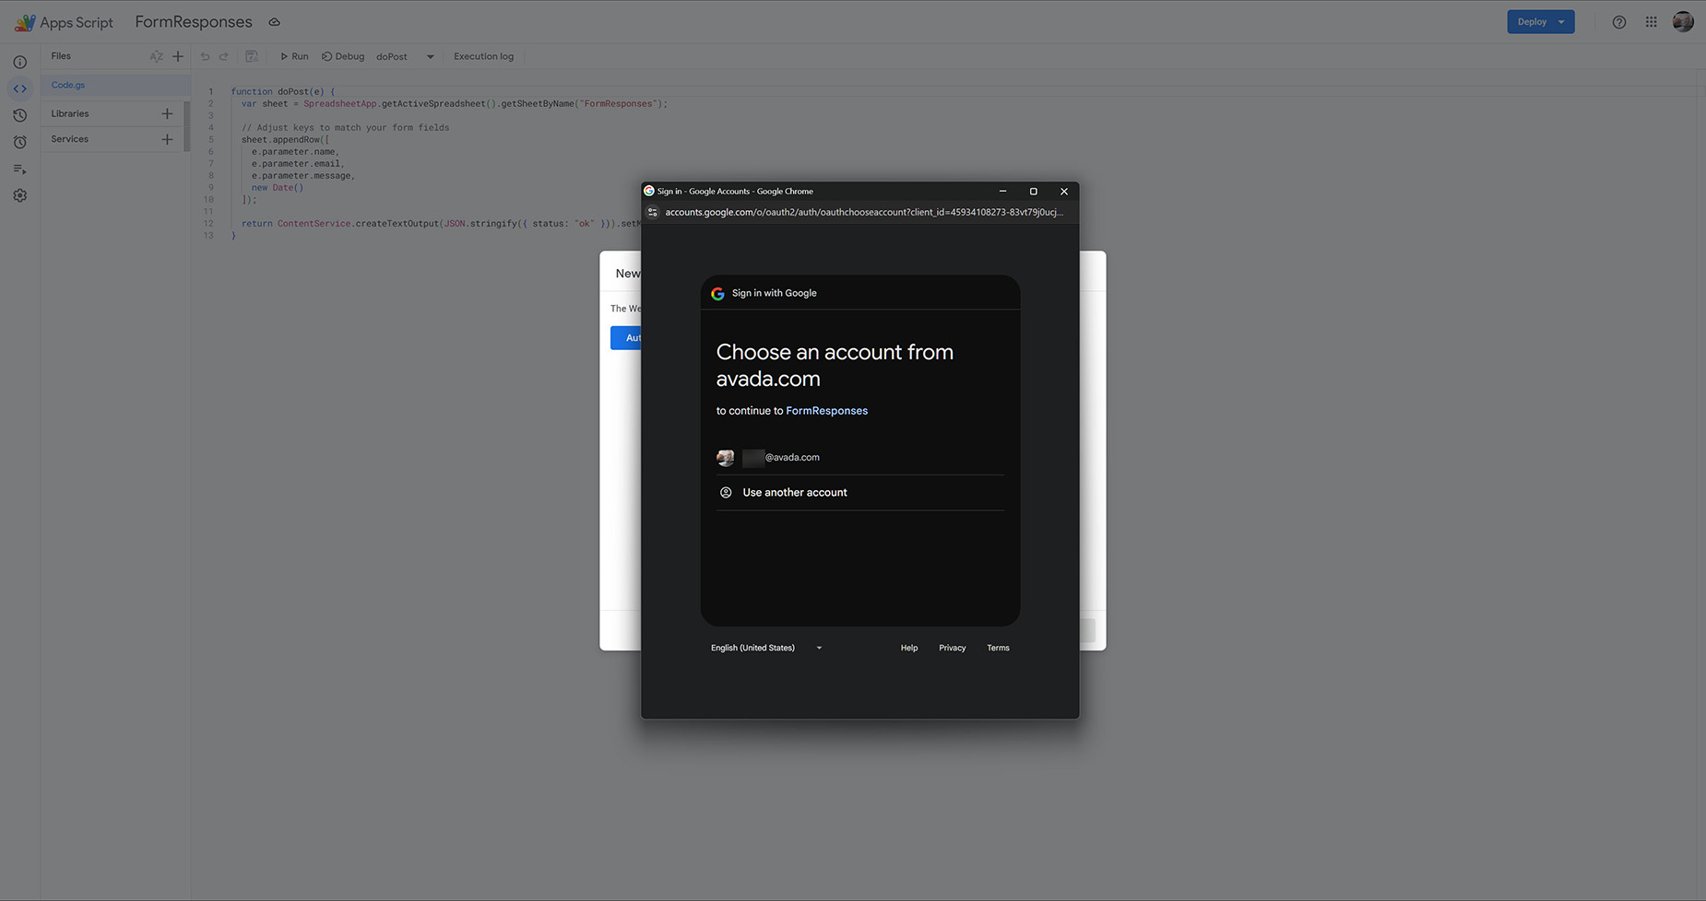Open the English (United States) language selector
The width and height of the screenshot is (1706, 901).
(x=765, y=649)
